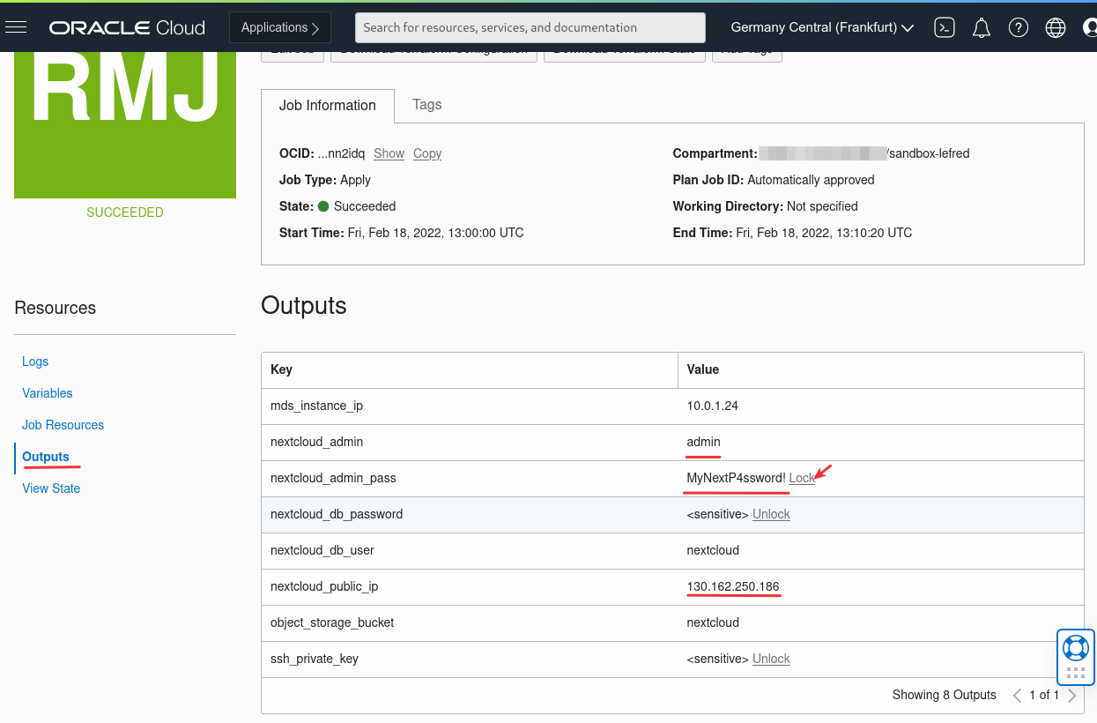Open Logs in Resources list

pyautogui.click(x=35, y=361)
